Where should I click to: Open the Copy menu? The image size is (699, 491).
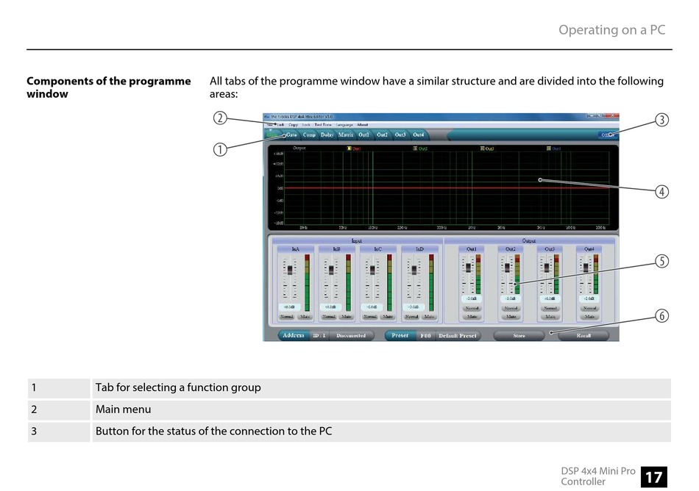click(x=294, y=125)
